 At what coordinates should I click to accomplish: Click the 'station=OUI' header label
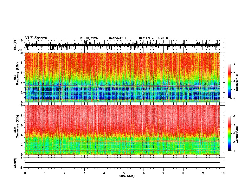[117, 38]
